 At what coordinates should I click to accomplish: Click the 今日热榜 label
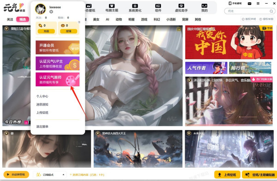point(13,122)
